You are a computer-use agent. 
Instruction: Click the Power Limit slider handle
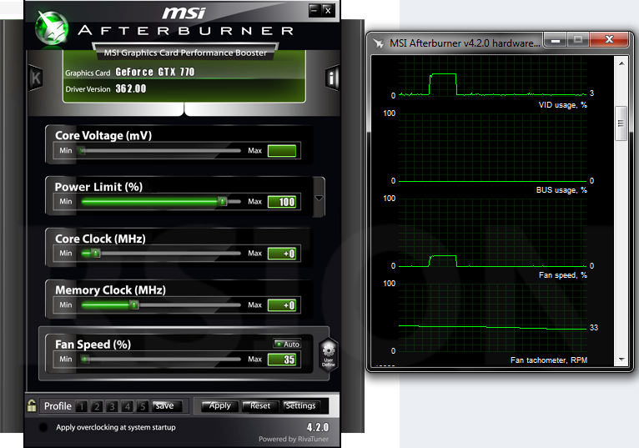[222, 201]
